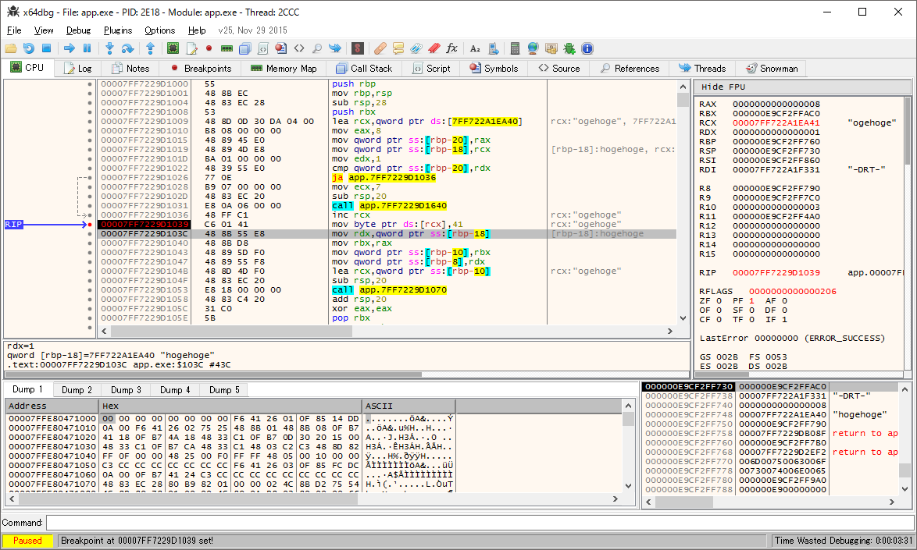Stop debugging with the blue square icon
The height and width of the screenshot is (550, 917).
47,48
